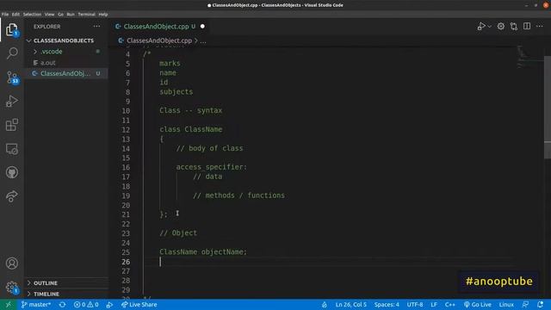This screenshot has width=551, height=310.
Task: Select a.out file in explorer
Action: pos(48,63)
